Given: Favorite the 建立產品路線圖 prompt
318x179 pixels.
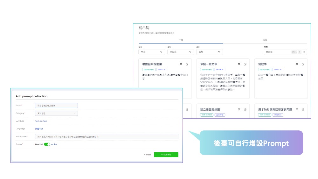Looking at the screenshot, I should tap(239, 109).
